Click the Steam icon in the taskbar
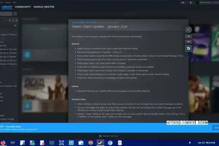The height and width of the screenshot is (146, 219). [100, 143]
